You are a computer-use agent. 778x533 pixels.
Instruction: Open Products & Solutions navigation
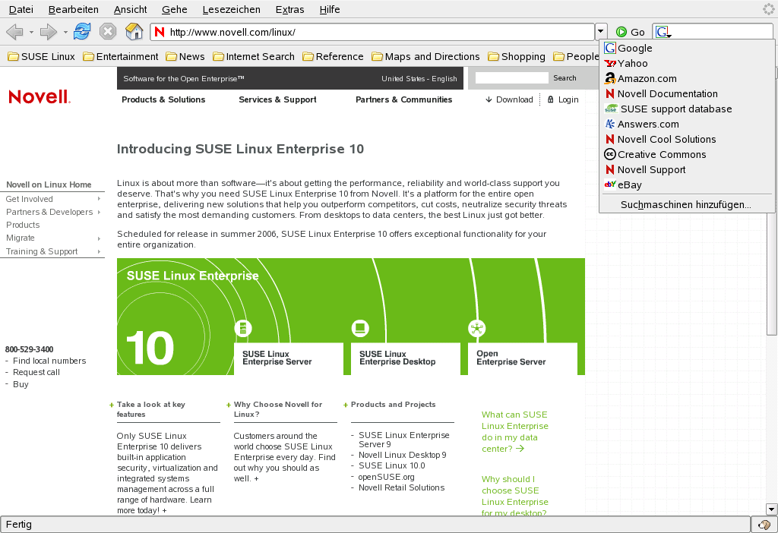point(163,99)
